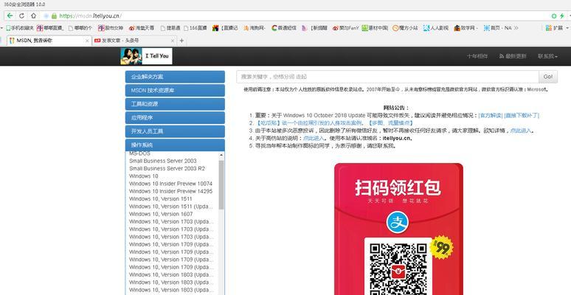Close the MSDN, 我告诉你 tab
This screenshot has height=295, width=571.
87,41
